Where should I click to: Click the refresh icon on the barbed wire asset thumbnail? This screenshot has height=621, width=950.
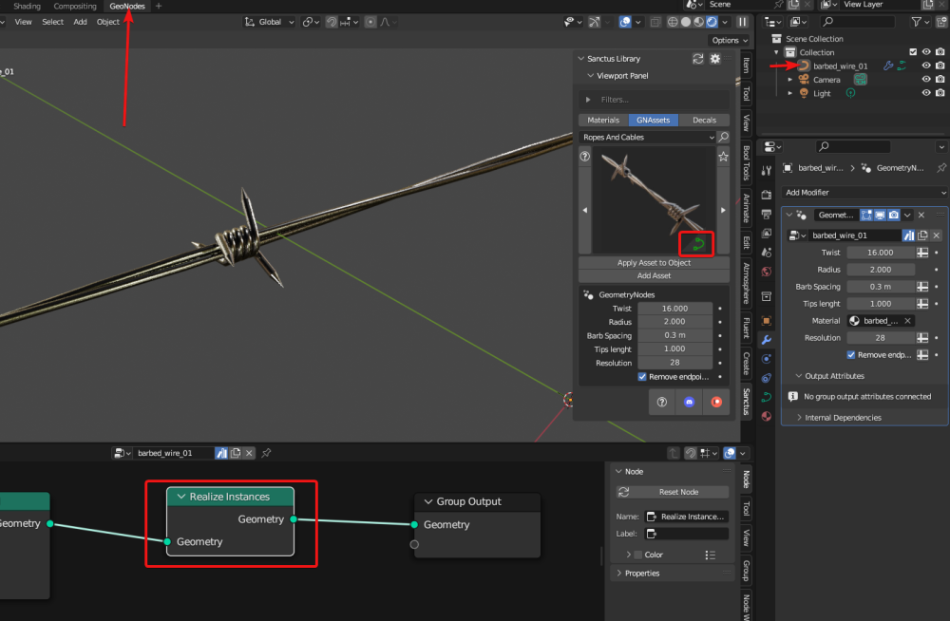click(696, 244)
